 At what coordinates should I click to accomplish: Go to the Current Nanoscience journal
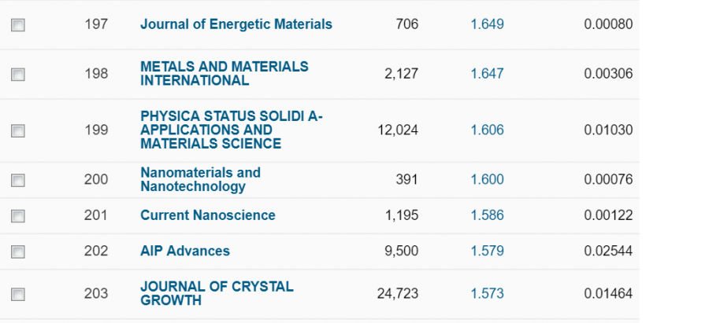[x=207, y=215]
